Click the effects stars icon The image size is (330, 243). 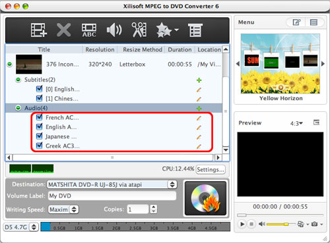coord(164,30)
